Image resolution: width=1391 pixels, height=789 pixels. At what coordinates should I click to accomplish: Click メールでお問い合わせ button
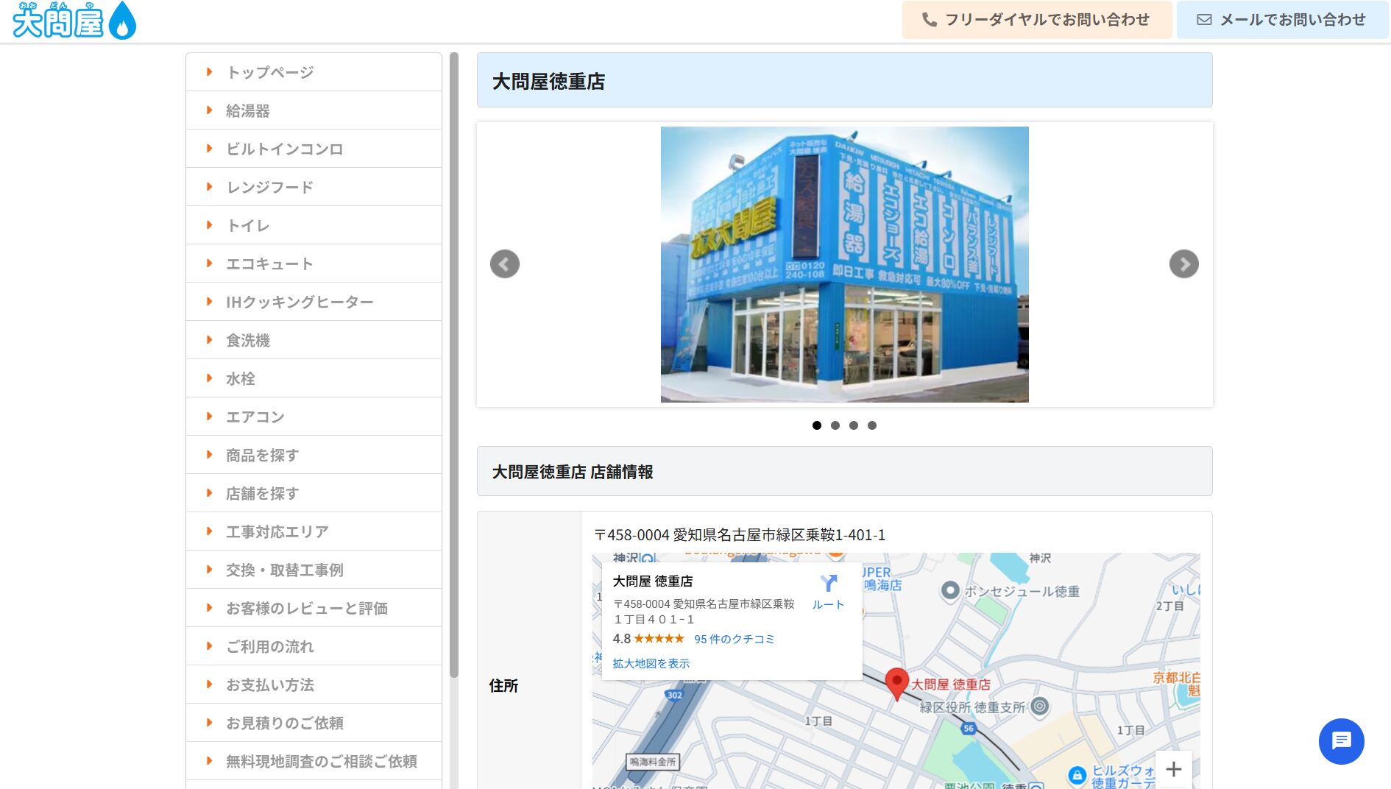coord(1283,20)
